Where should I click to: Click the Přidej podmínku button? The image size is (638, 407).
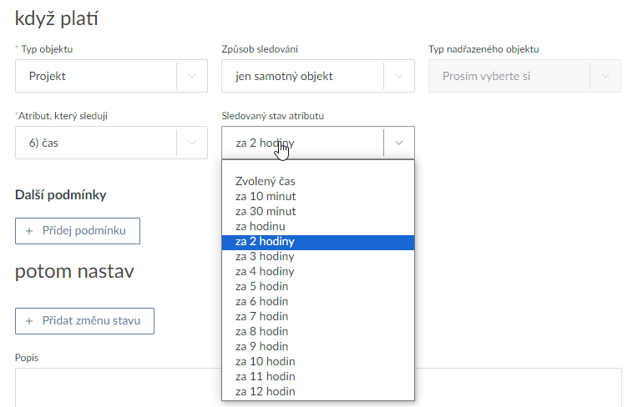click(77, 231)
